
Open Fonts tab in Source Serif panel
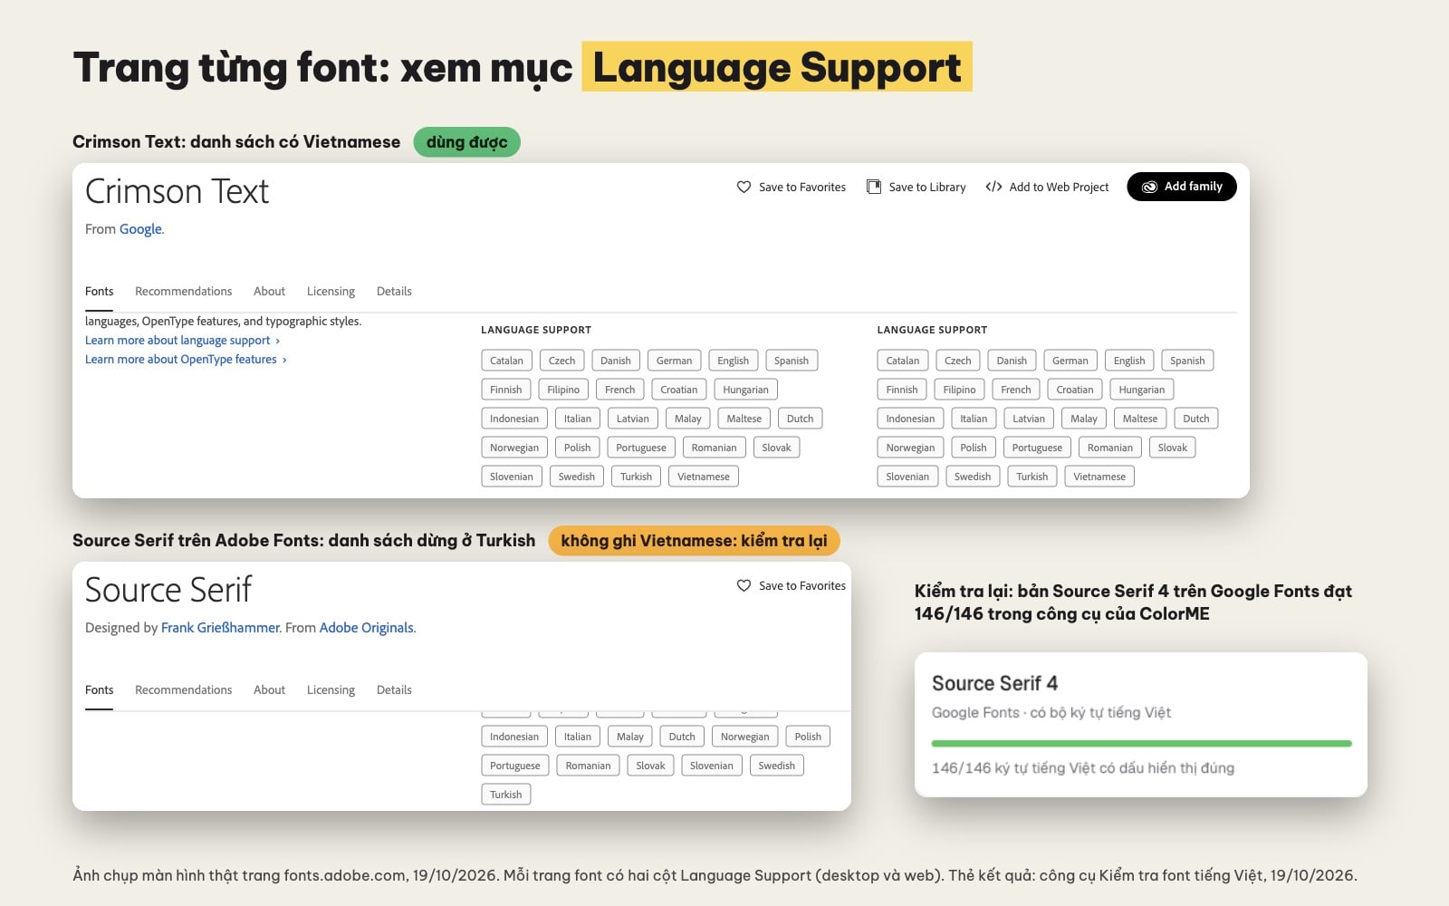click(100, 689)
